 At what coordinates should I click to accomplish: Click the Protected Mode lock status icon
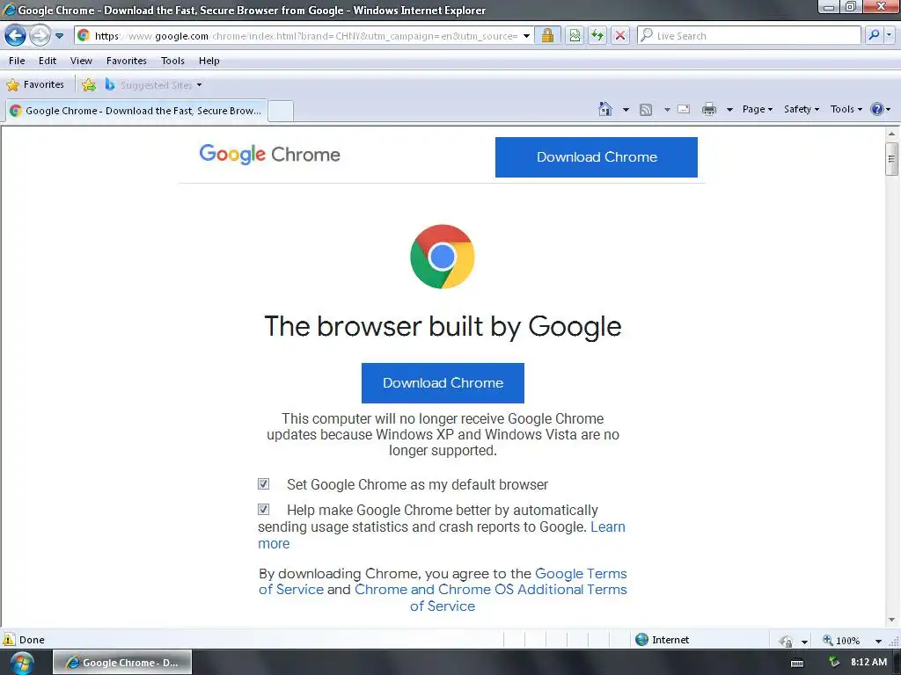point(786,641)
